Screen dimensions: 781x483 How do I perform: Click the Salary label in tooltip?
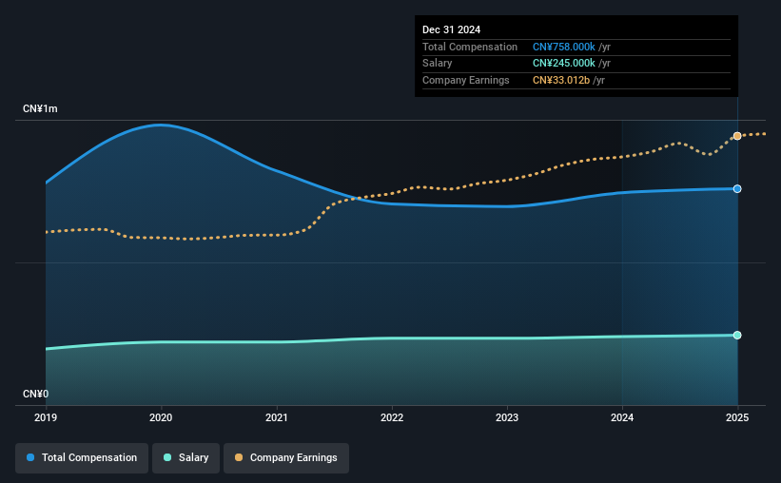[438, 64]
